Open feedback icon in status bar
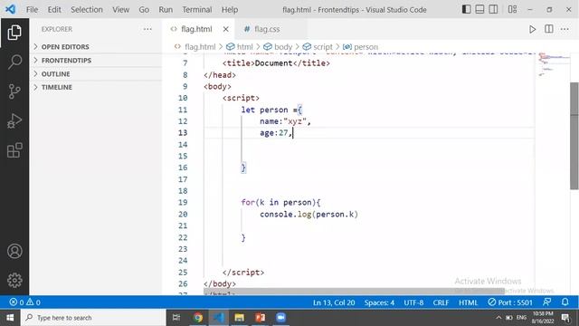This screenshot has width=579, height=326. [546, 302]
